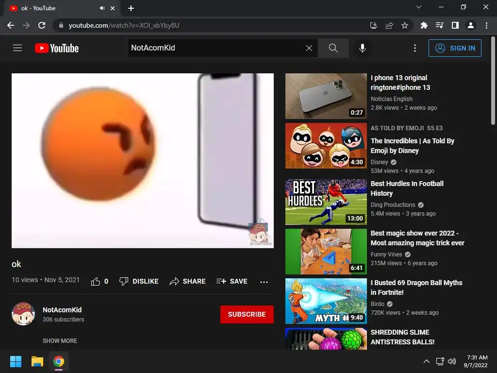497x373 pixels.
Task: Click the SIGN IN button
Action: pyautogui.click(x=454, y=48)
